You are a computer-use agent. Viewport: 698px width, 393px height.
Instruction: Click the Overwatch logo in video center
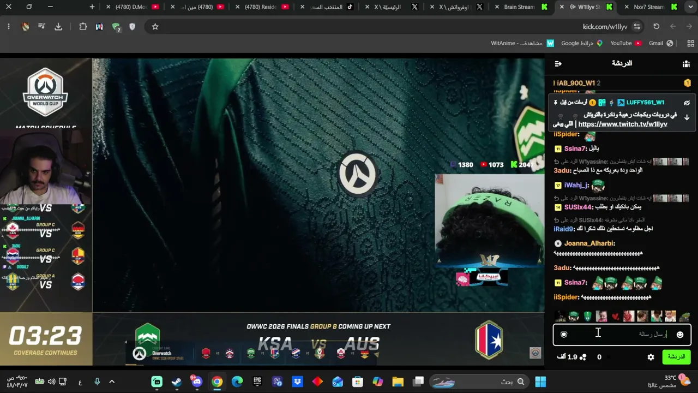[357, 174]
